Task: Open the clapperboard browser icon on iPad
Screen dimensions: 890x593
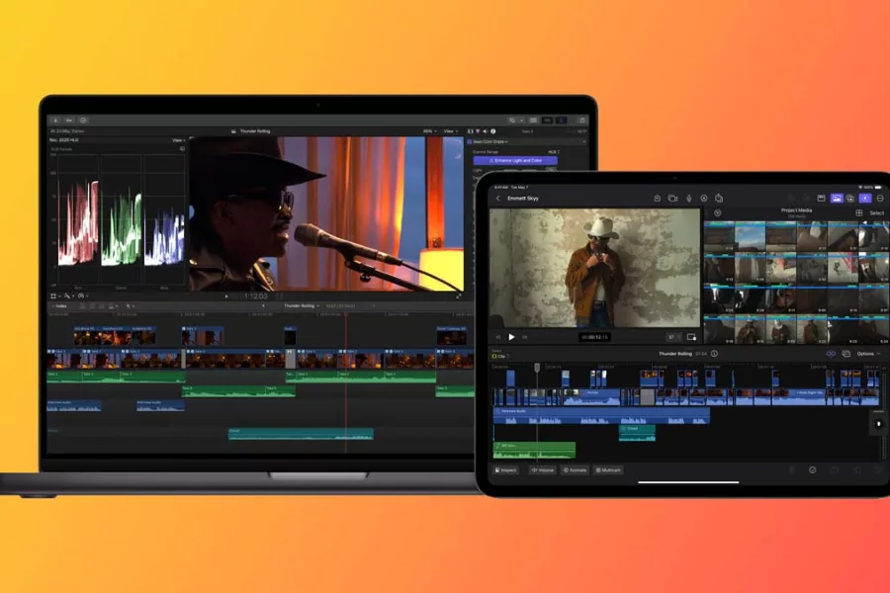Action: click(x=821, y=198)
